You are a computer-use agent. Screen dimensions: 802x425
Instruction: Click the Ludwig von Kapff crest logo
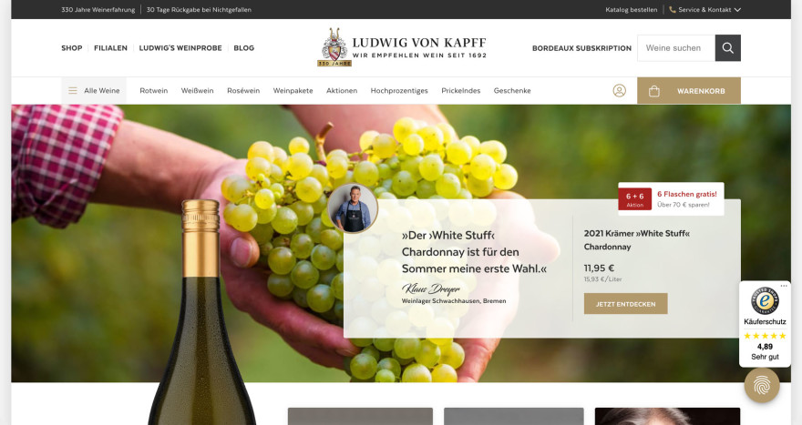tap(334, 47)
